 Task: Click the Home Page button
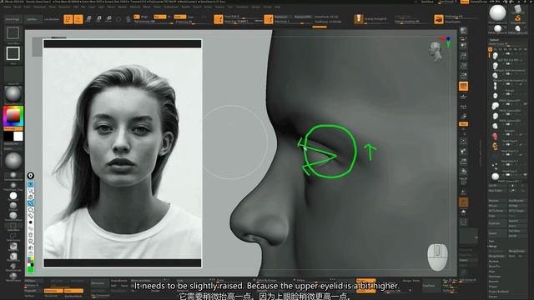[x=13, y=19]
